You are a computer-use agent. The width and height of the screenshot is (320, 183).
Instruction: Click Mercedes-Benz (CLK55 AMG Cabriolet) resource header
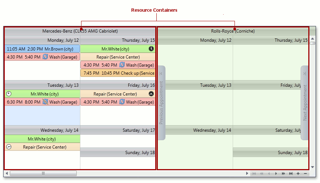(80, 31)
